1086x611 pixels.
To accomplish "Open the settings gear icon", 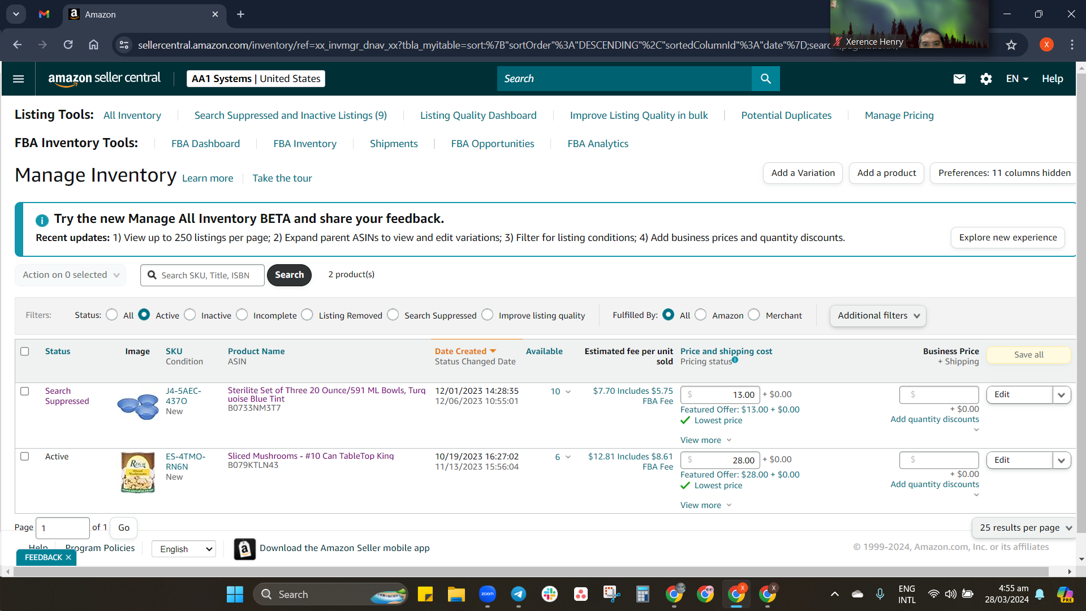I will tap(986, 79).
